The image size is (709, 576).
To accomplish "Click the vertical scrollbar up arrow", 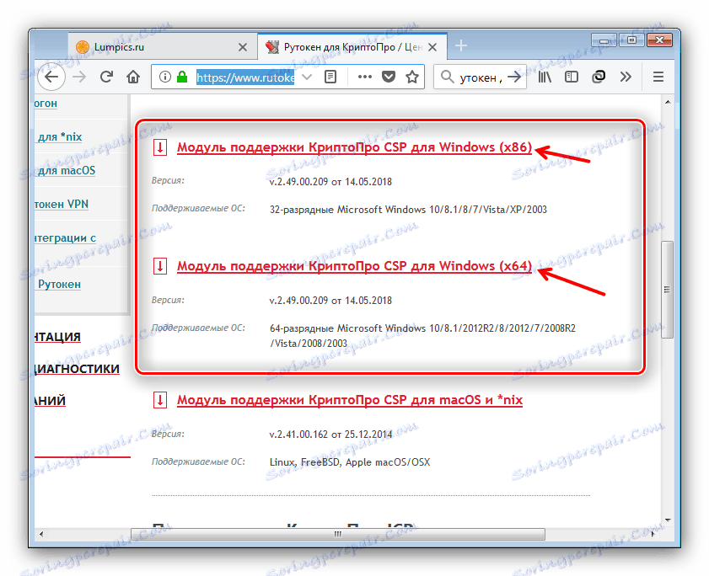I will pos(668,102).
